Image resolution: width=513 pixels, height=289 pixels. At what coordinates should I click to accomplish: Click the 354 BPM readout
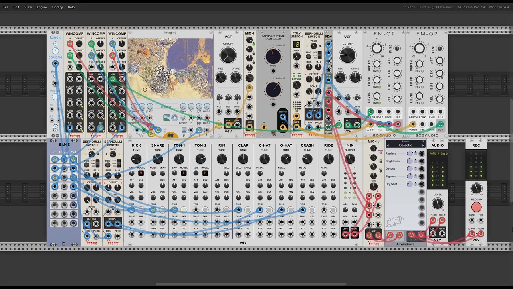click(x=55, y=57)
